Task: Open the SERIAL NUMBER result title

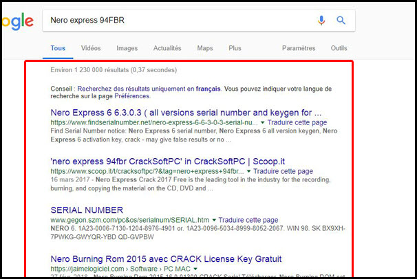Action: tap(87, 210)
